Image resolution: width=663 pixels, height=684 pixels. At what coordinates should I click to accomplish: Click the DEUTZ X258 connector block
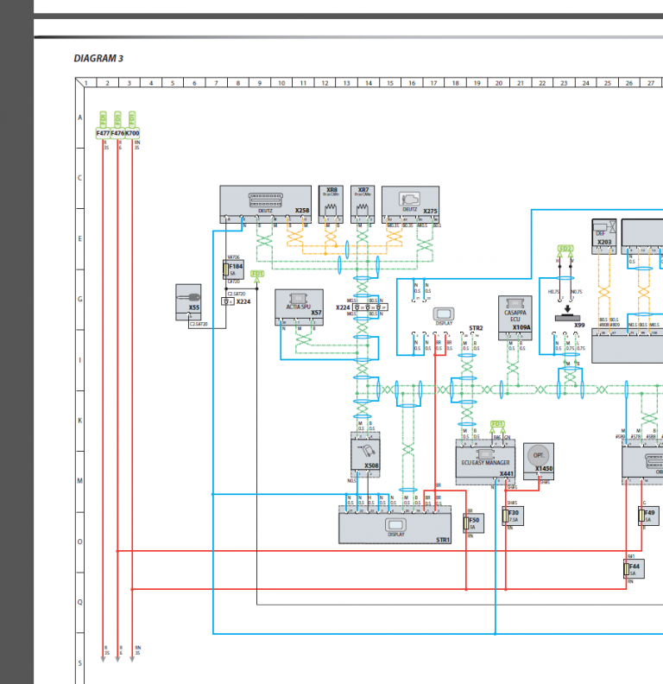coord(265,206)
